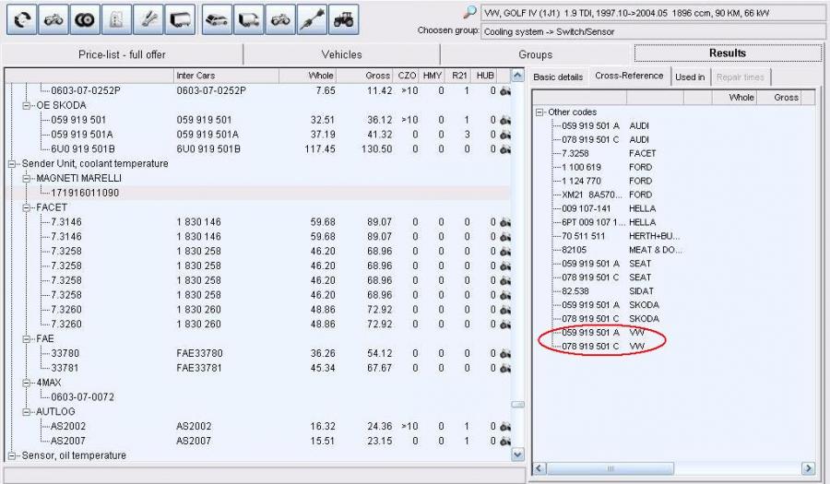Click the delivery van vehicle icon

pyautogui.click(x=248, y=18)
